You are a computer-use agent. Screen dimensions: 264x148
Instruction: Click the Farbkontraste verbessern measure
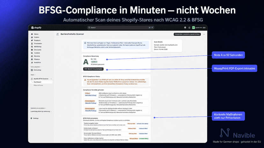91,128
